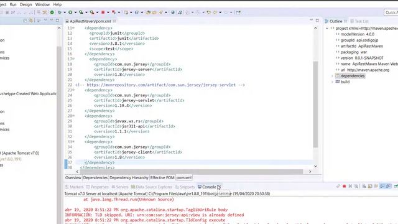398x224 pixels.
Task: Toggle Show Console When Standard Out Changes
Action: (382, 187)
